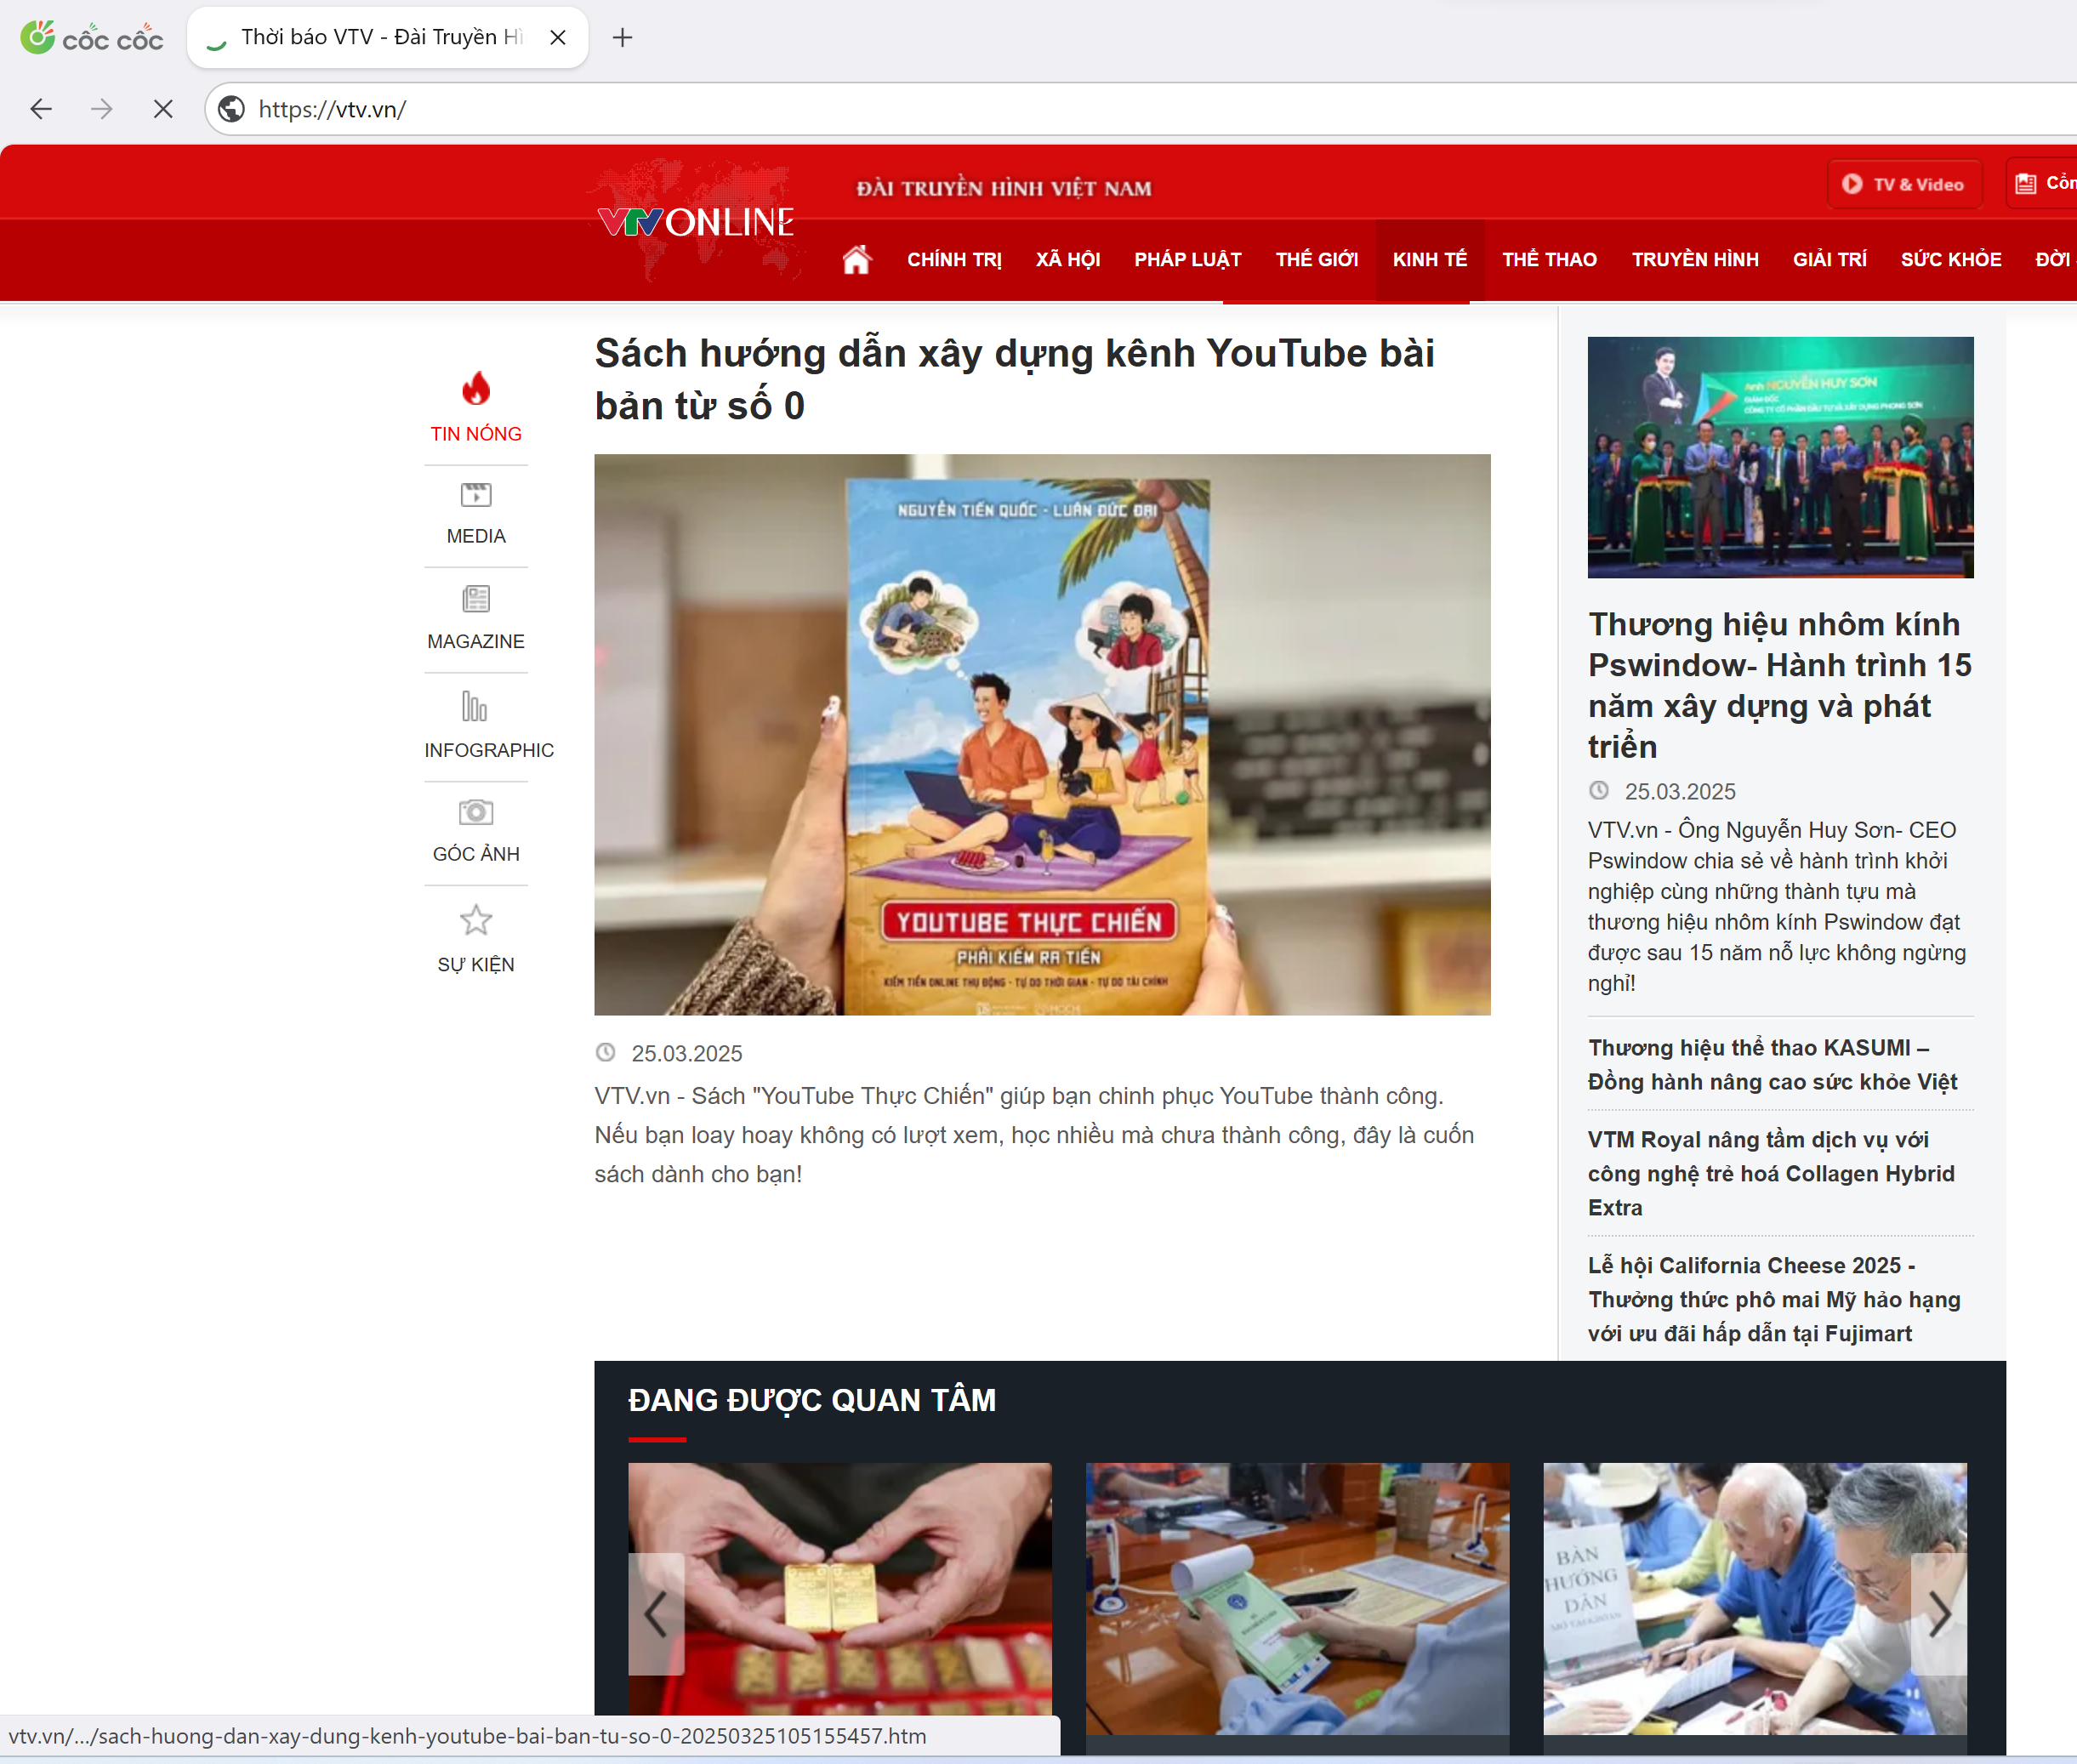2077x1764 pixels.
Task: Open a new browser tab
Action: pyautogui.click(x=622, y=38)
